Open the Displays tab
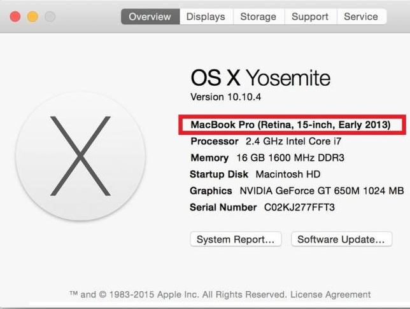This screenshot has height=309, width=410. click(206, 17)
